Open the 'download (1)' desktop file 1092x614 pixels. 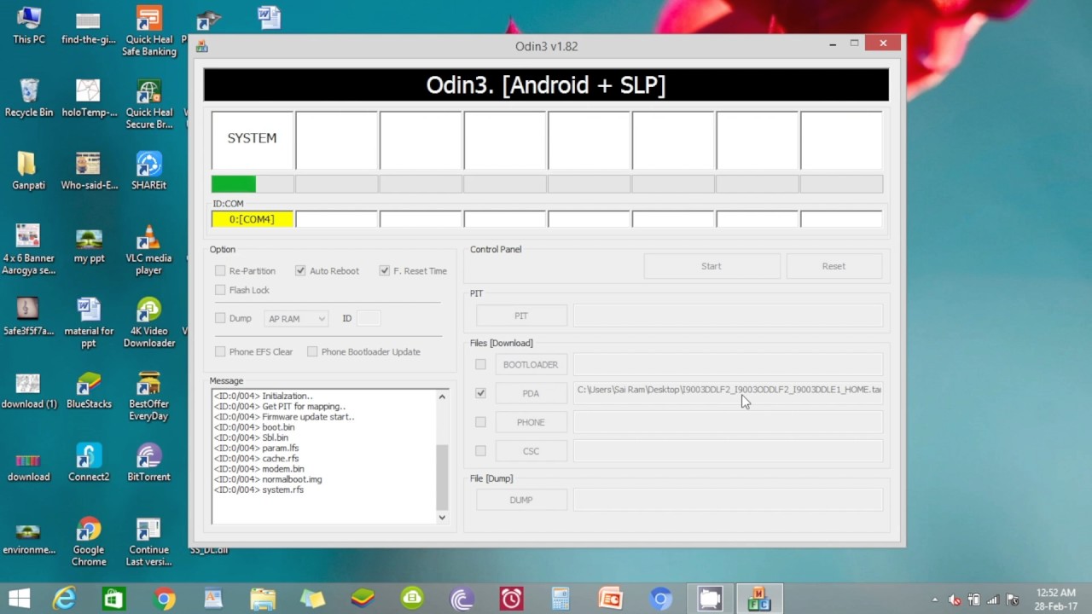point(28,390)
